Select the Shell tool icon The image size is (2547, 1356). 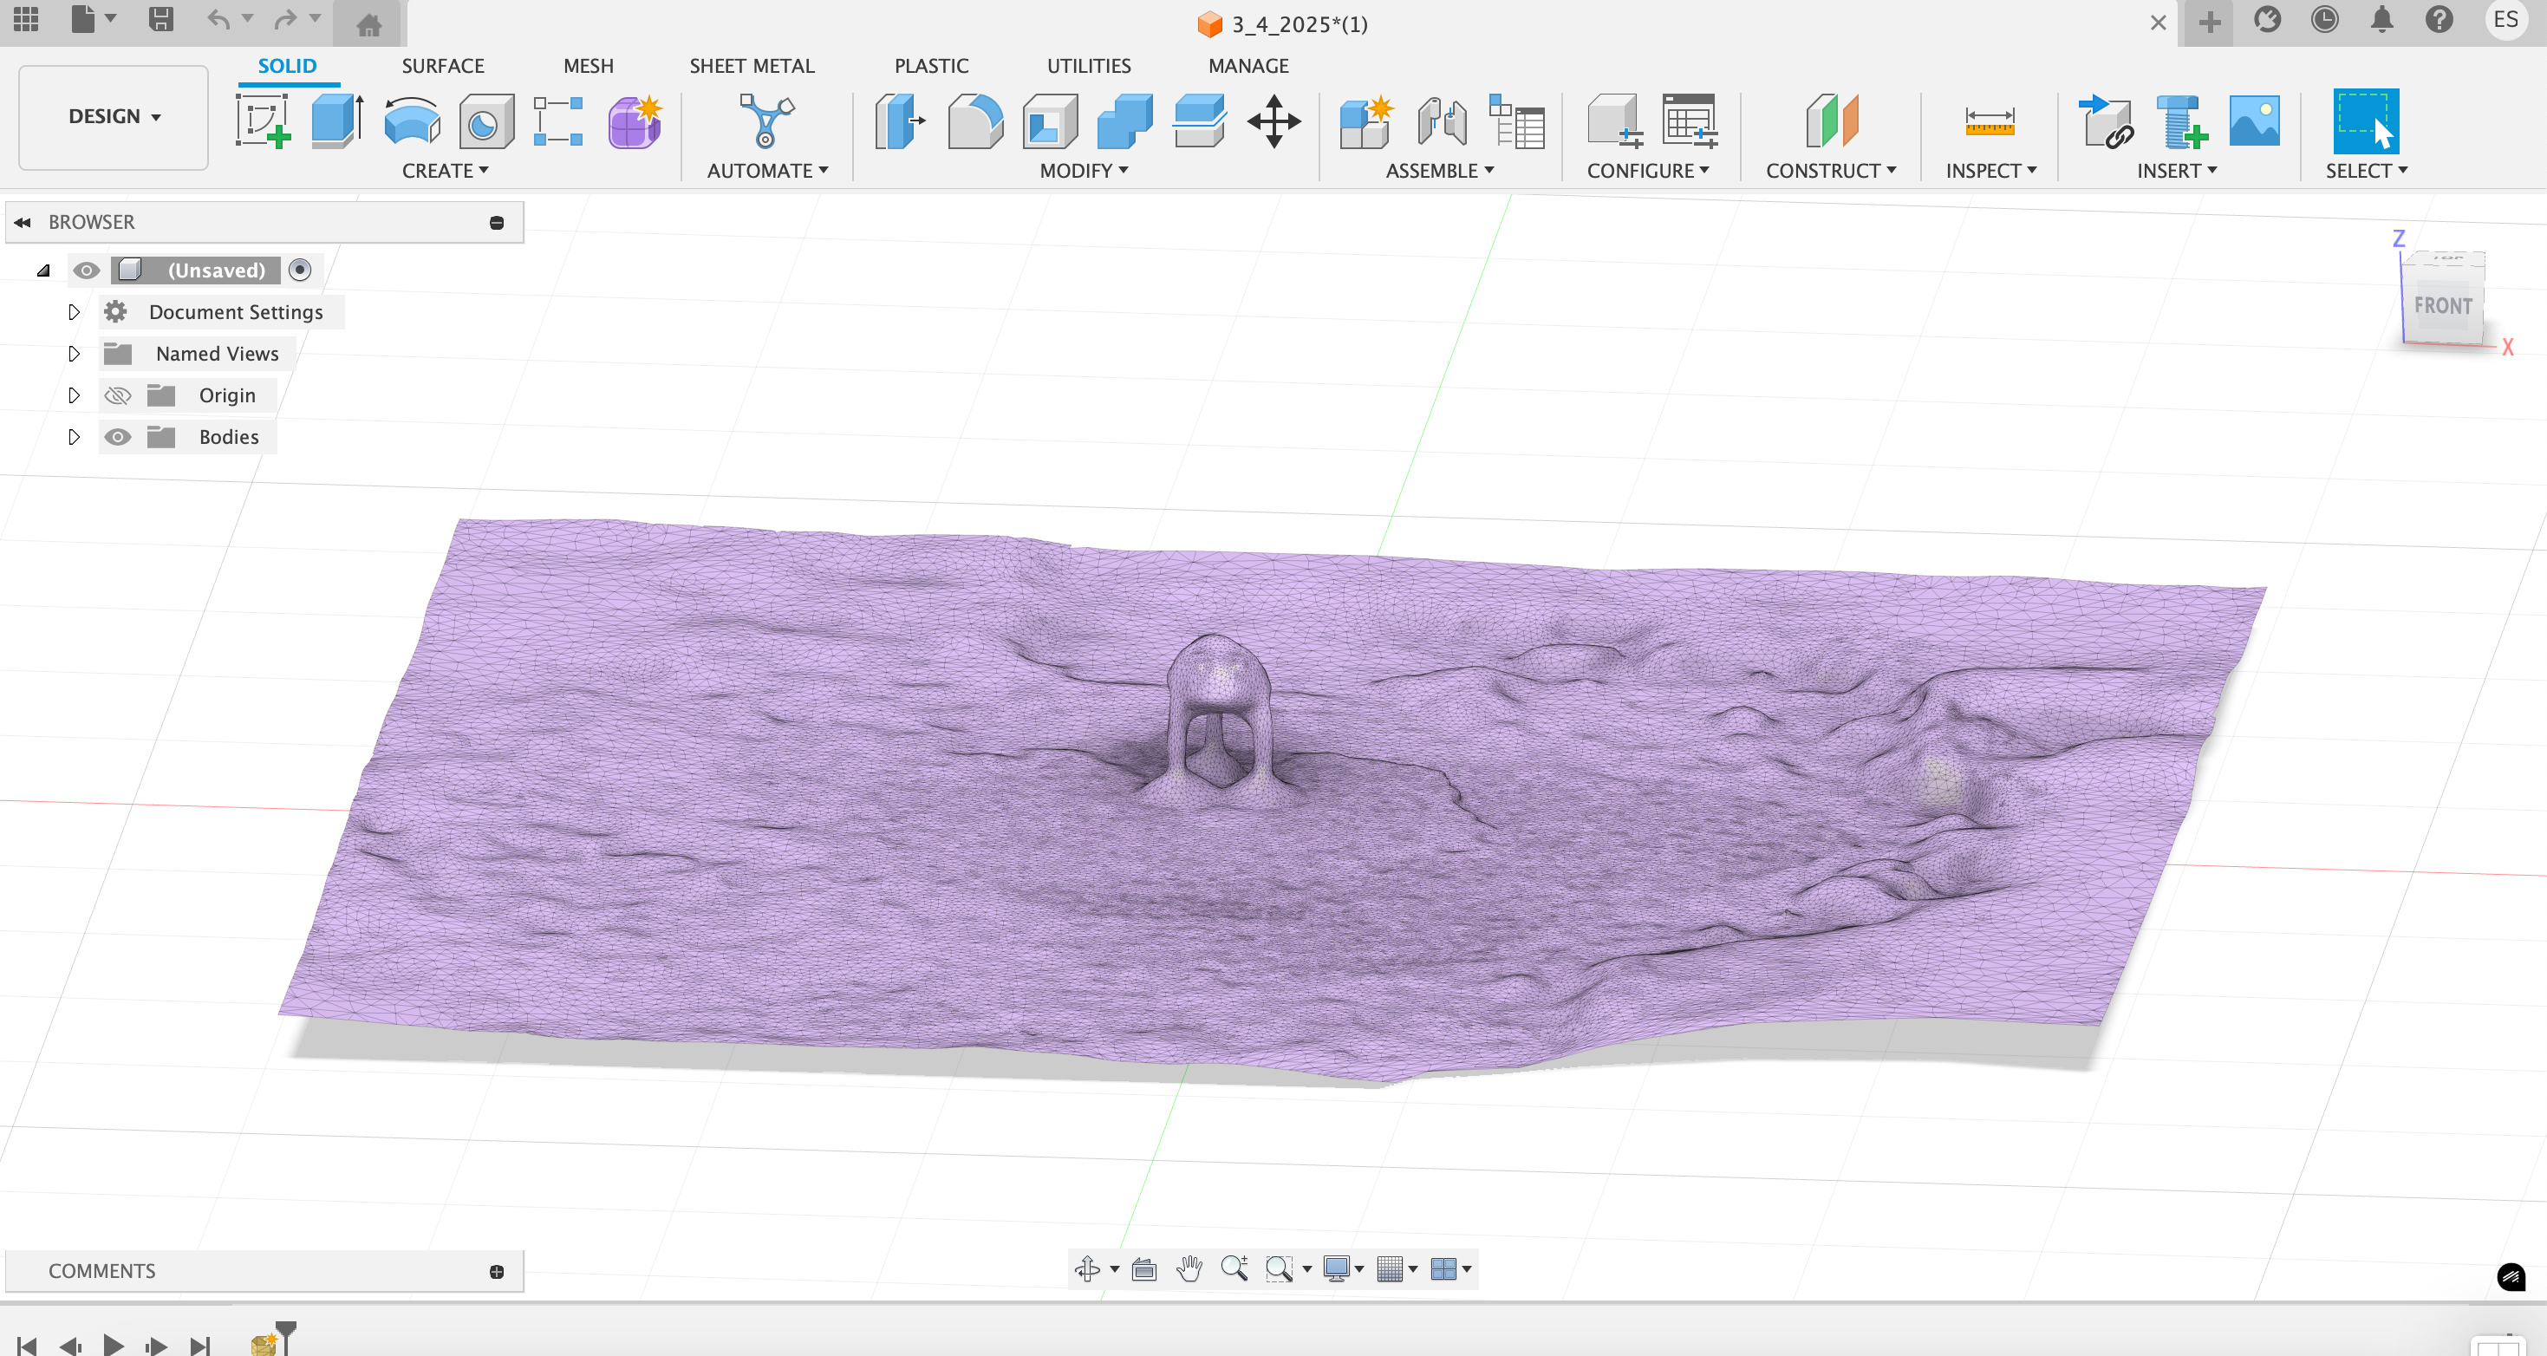[1050, 121]
